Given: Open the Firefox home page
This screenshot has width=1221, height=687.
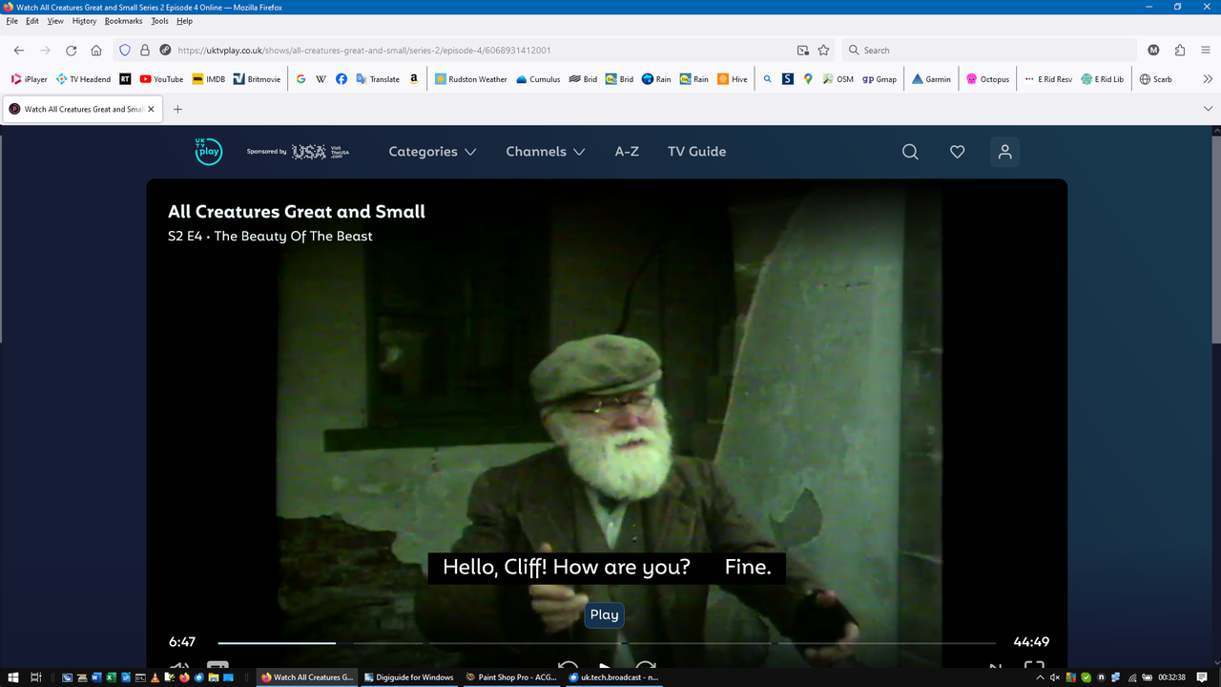Looking at the screenshot, I should click(x=96, y=51).
